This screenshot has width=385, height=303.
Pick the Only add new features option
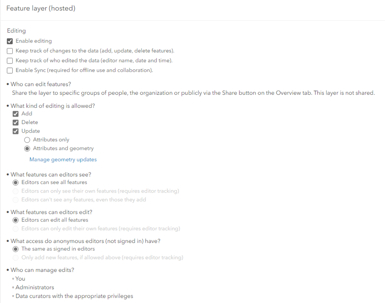tap(16, 258)
